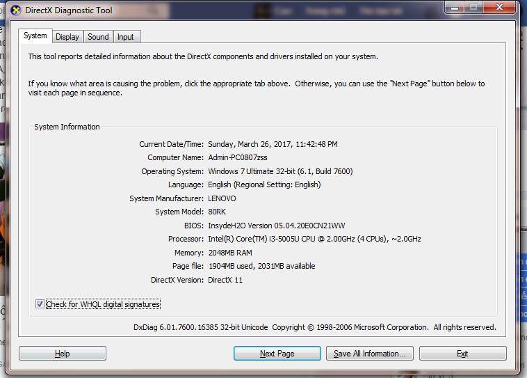527x378 pixels.
Task: Click the InsydeH2O BIOS version value
Action: point(277,226)
